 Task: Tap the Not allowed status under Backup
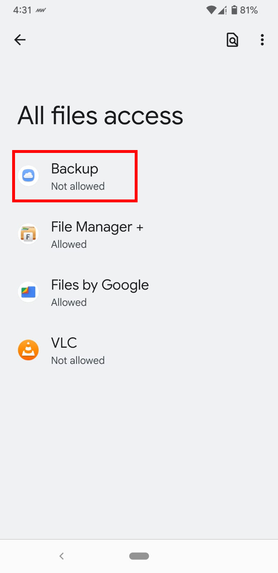click(78, 186)
